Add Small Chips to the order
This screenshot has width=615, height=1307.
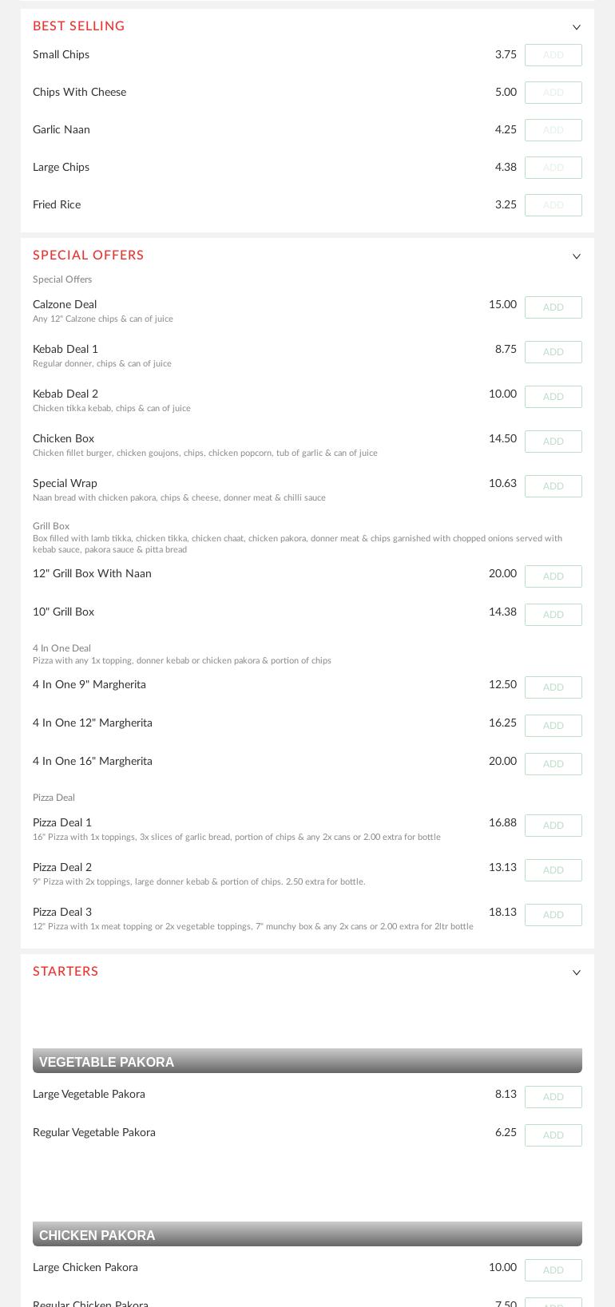(553, 55)
